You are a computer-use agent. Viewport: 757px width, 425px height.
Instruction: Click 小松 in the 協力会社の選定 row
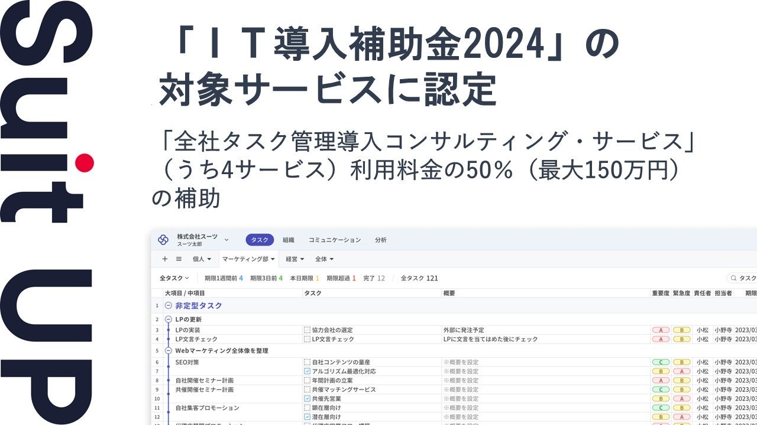point(703,330)
